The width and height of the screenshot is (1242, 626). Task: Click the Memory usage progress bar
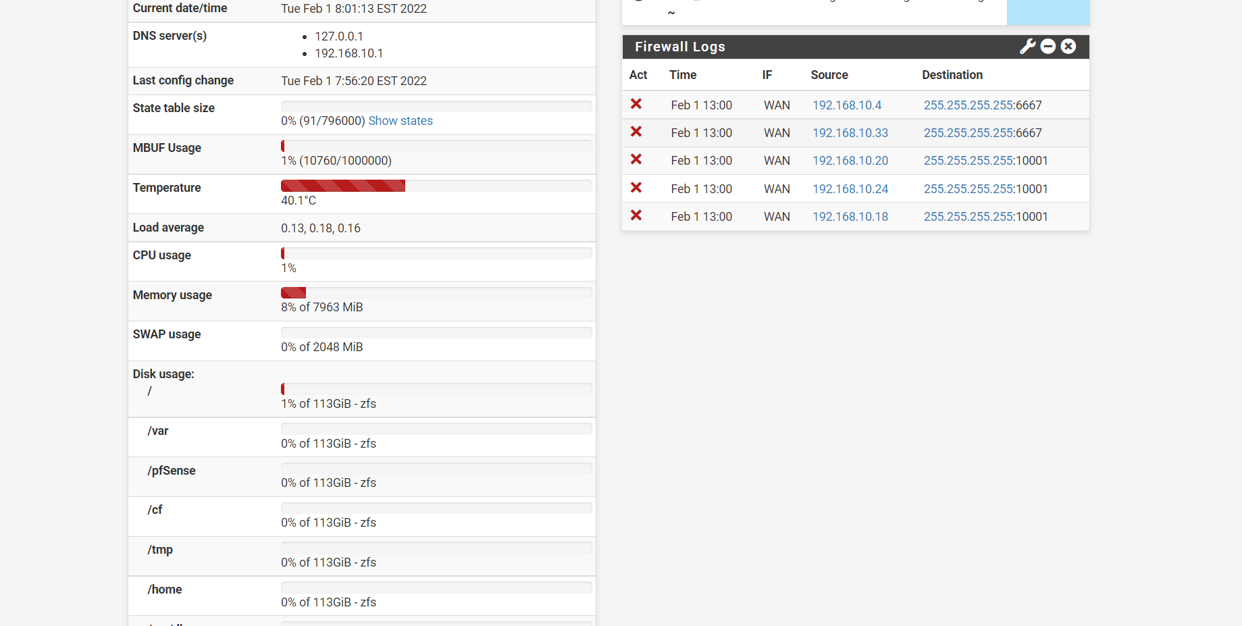pos(436,292)
